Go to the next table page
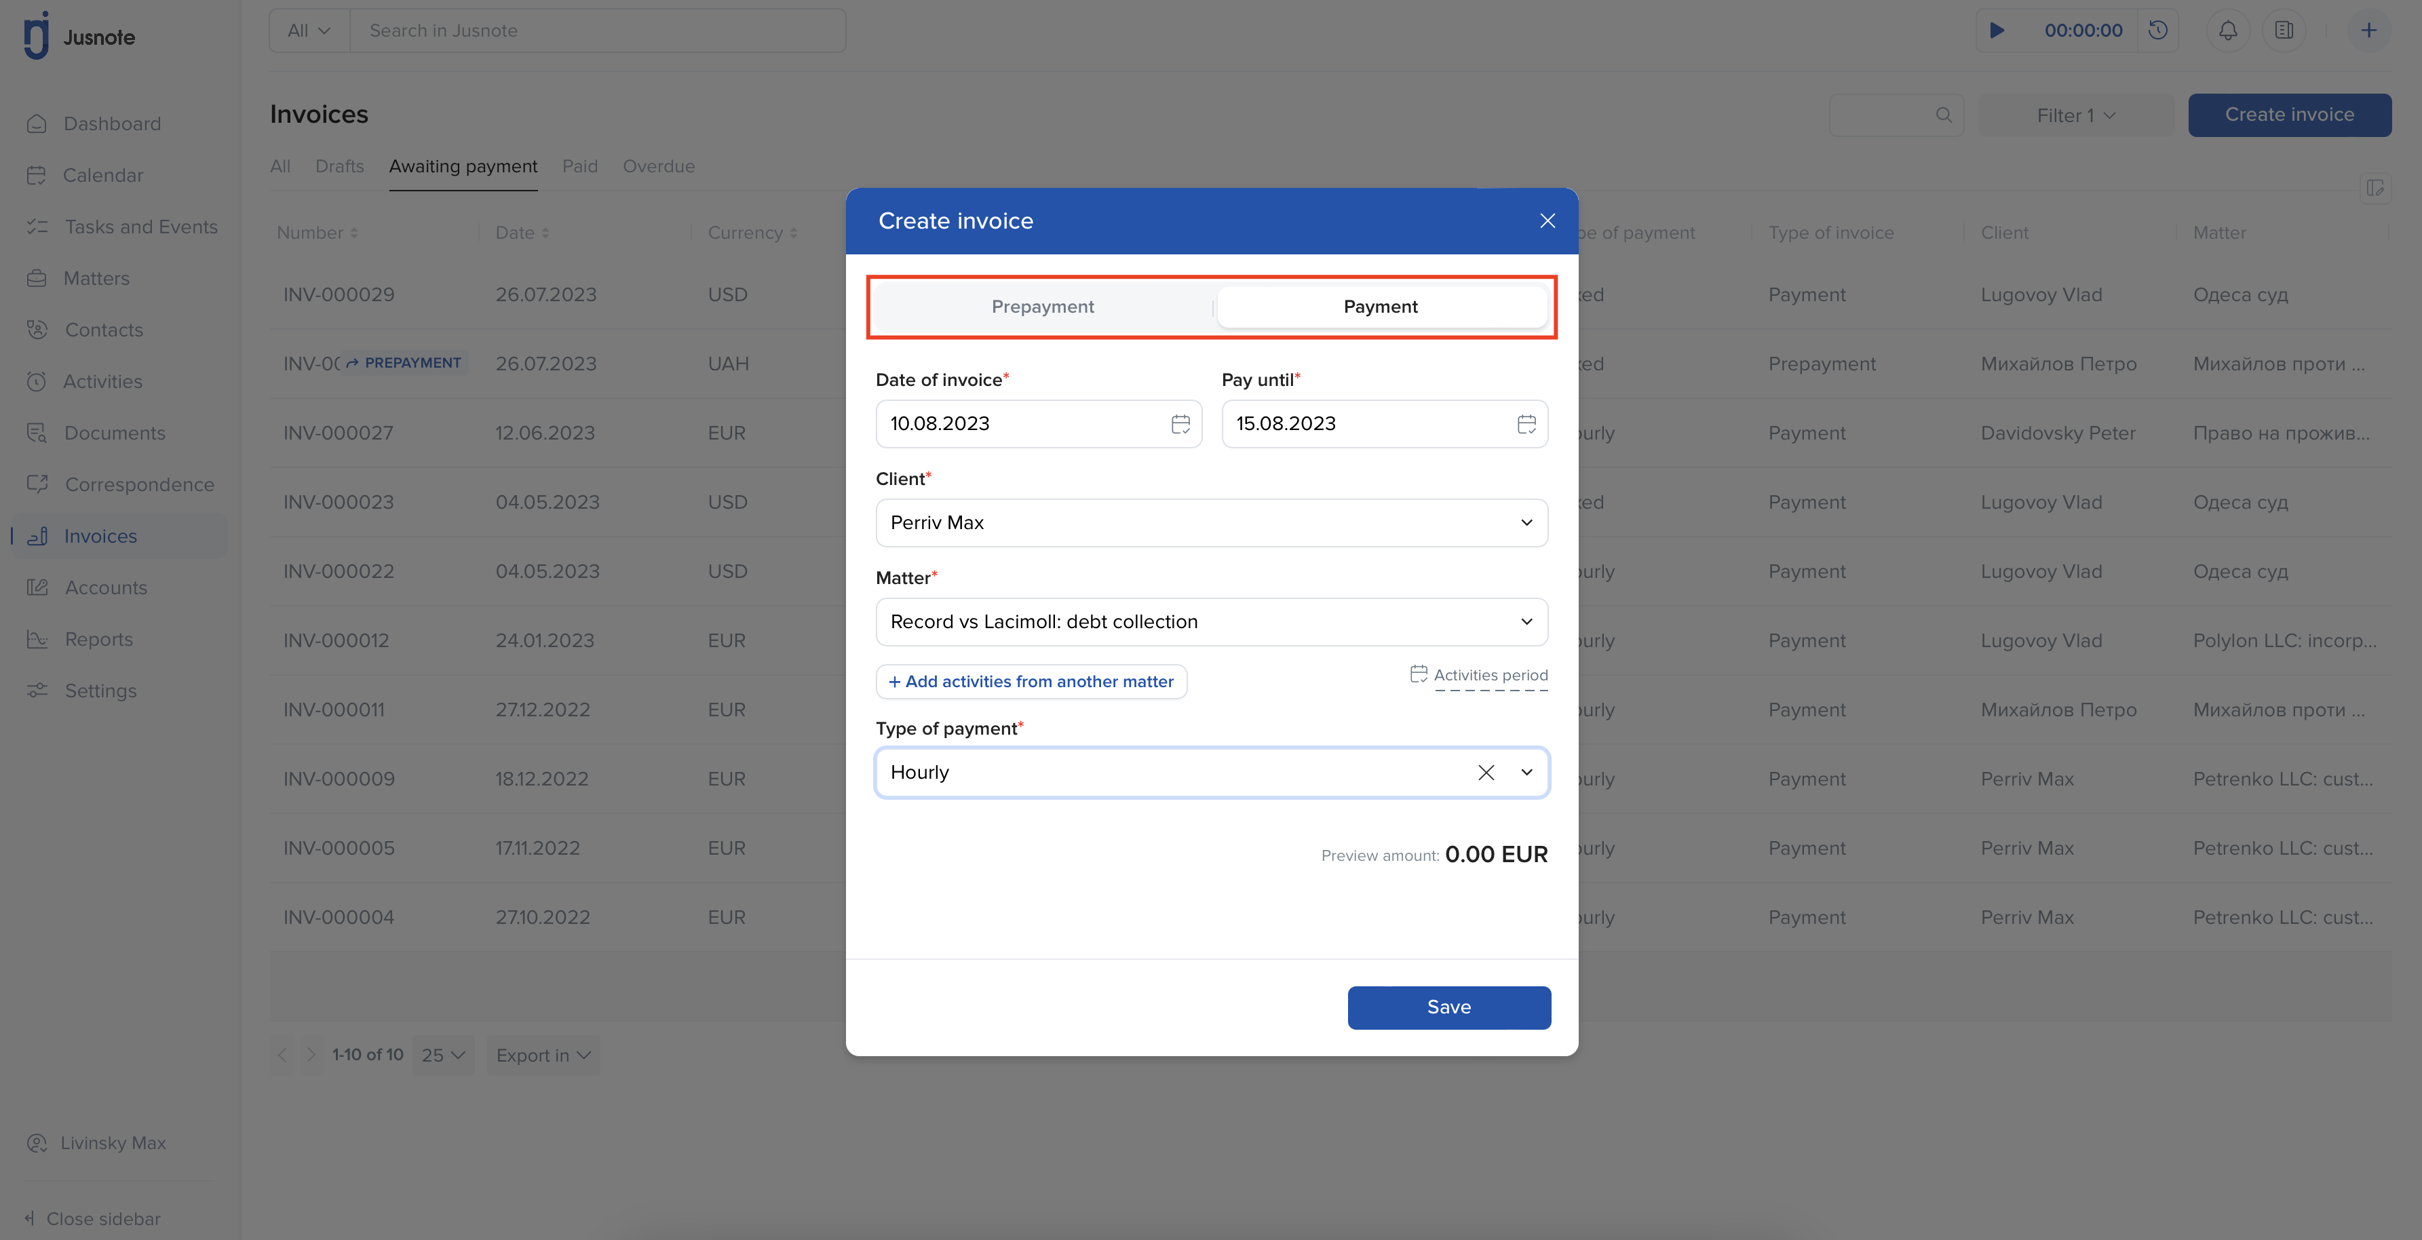The image size is (2422, 1240). coord(310,1055)
